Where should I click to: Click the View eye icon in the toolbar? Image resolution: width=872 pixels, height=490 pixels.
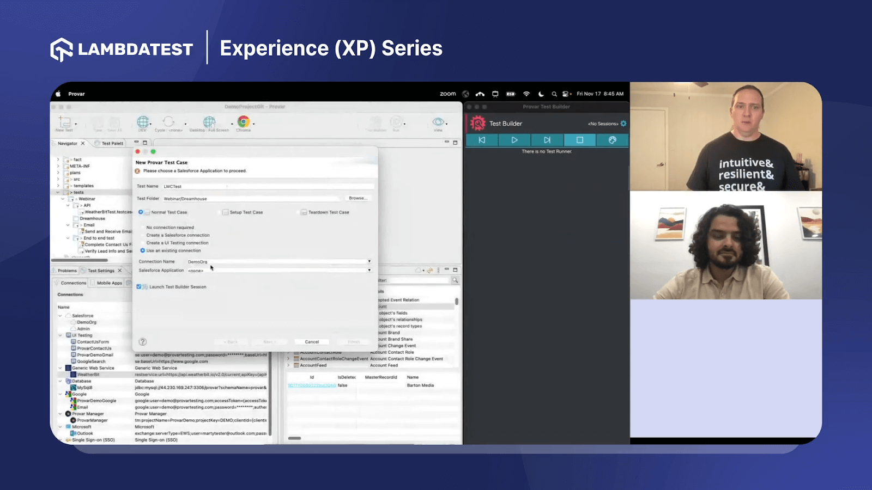[x=438, y=121]
